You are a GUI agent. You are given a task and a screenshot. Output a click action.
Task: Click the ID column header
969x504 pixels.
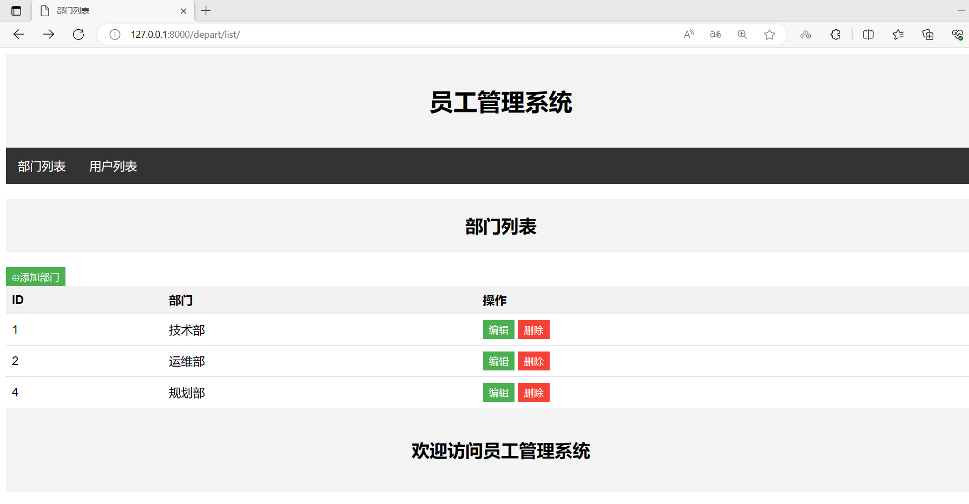tap(18, 300)
